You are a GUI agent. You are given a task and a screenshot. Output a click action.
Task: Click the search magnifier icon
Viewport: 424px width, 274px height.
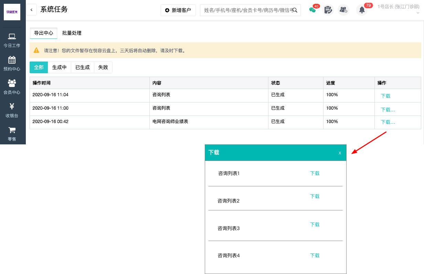(295, 10)
